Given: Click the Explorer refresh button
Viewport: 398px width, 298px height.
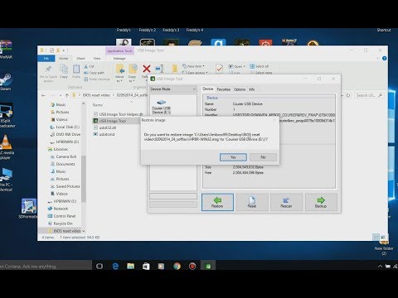Looking at the screenshot, I should coord(348,95).
